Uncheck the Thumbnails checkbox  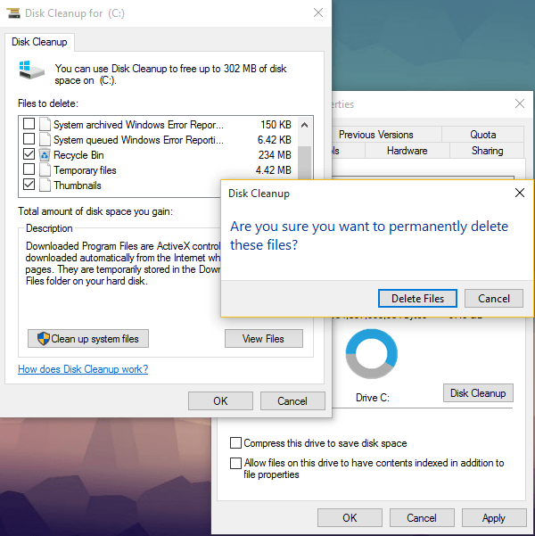29,185
